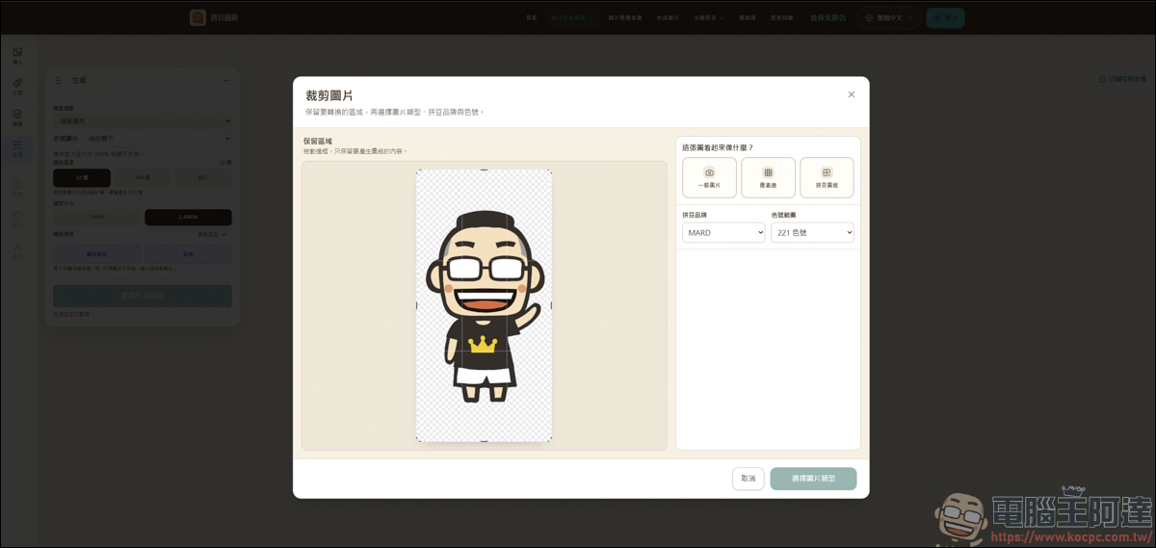The width and height of the screenshot is (1156, 548).
Task: Click the palette icon in the left sidebar
Action: point(17,219)
